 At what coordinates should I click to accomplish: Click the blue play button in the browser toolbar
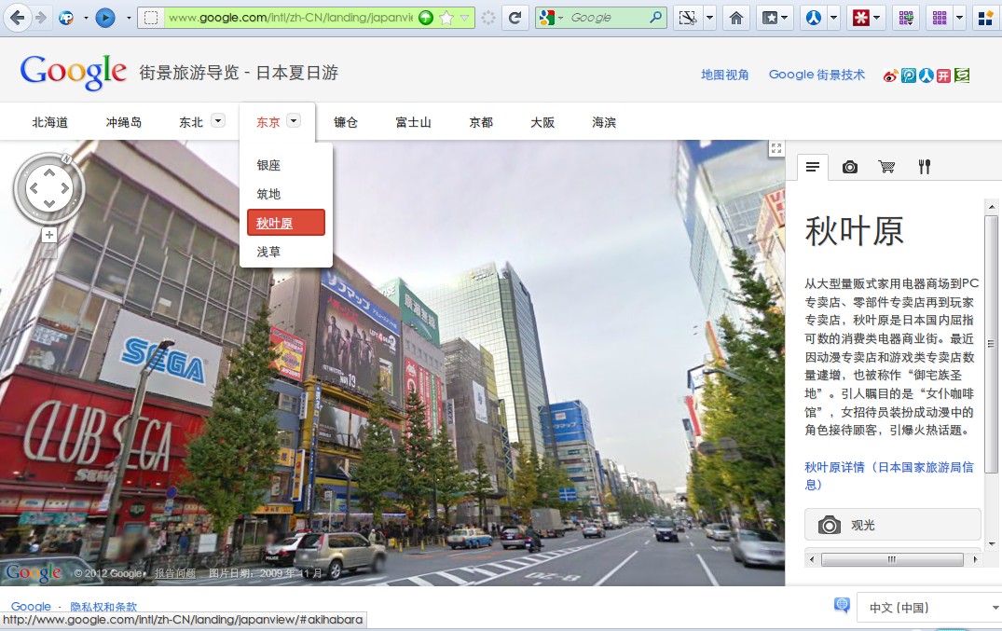(104, 18)
